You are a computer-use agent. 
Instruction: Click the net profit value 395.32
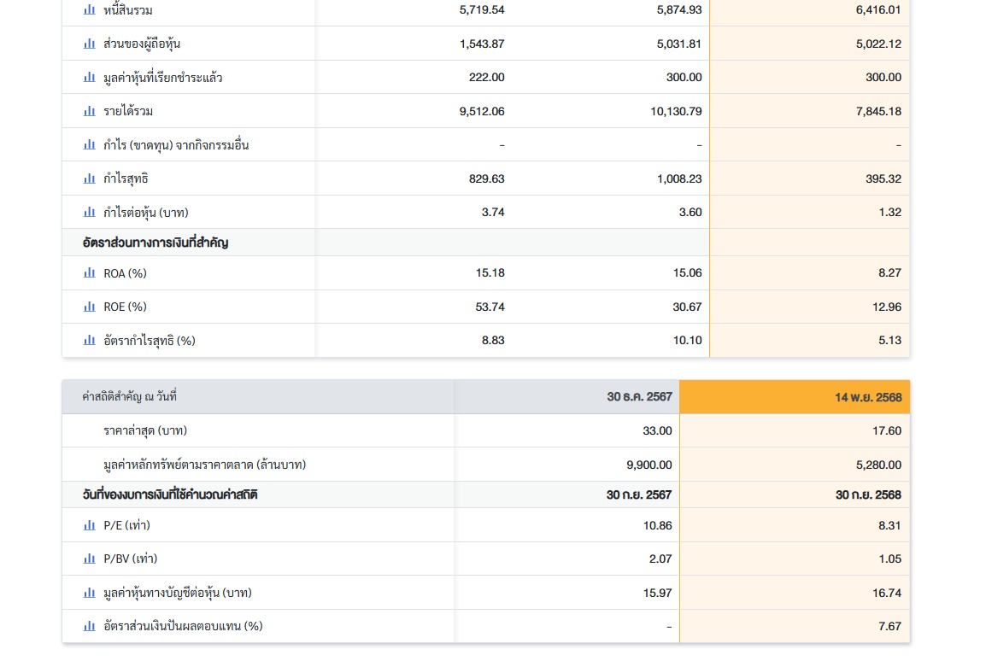click(883, 178)
